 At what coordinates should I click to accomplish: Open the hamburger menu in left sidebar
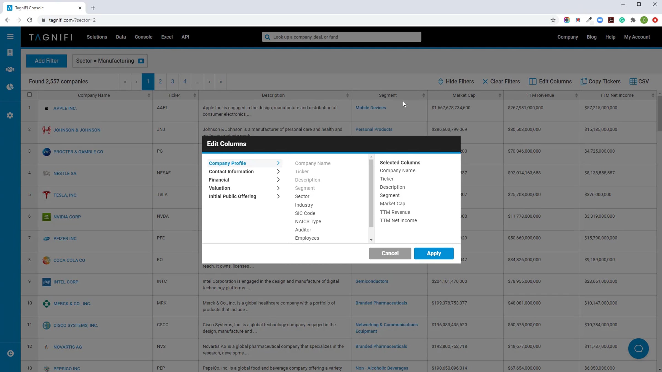click(x=10, y=37)
